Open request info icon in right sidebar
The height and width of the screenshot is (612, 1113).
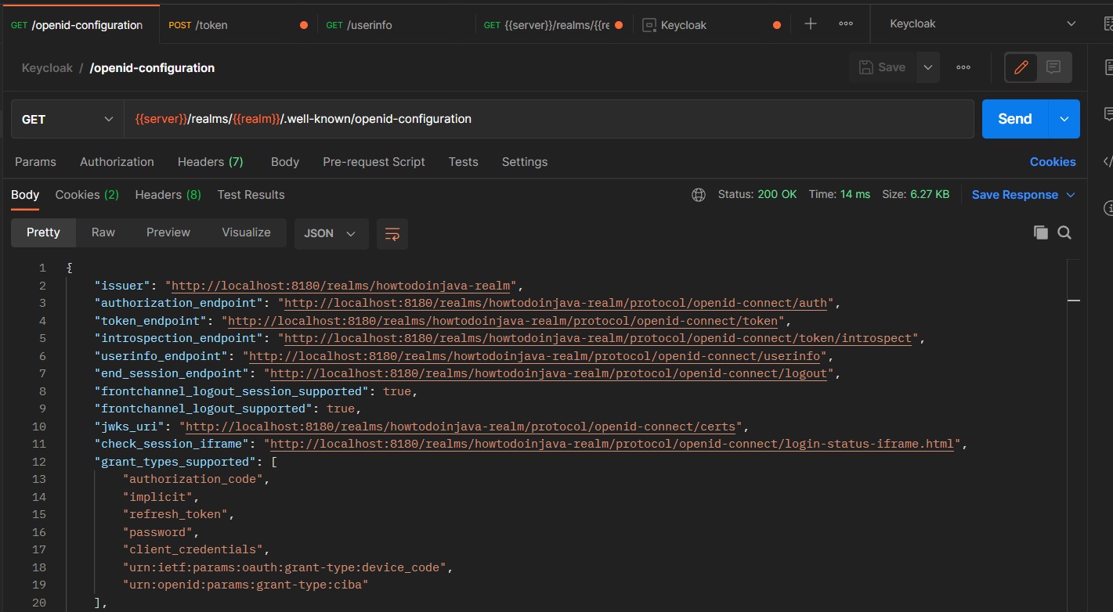pyautogui.click(x=1108, y=208)
